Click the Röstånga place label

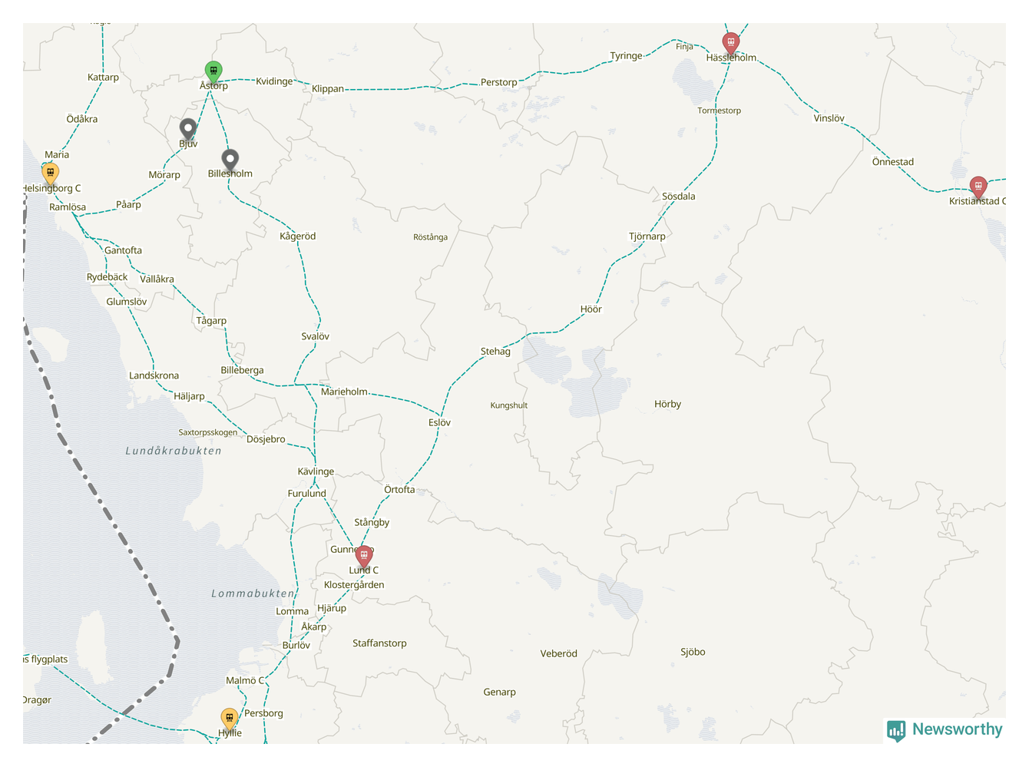coord(430,237)
